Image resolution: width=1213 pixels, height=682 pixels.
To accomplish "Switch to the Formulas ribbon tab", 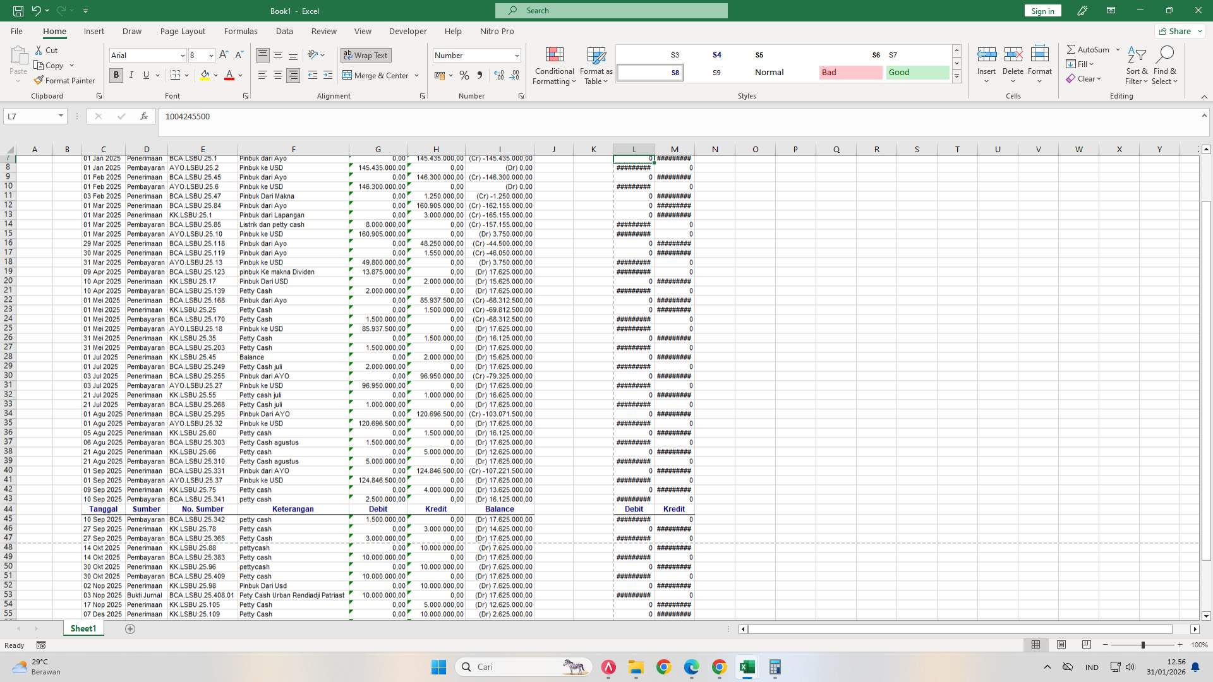I will coord(241,31).
